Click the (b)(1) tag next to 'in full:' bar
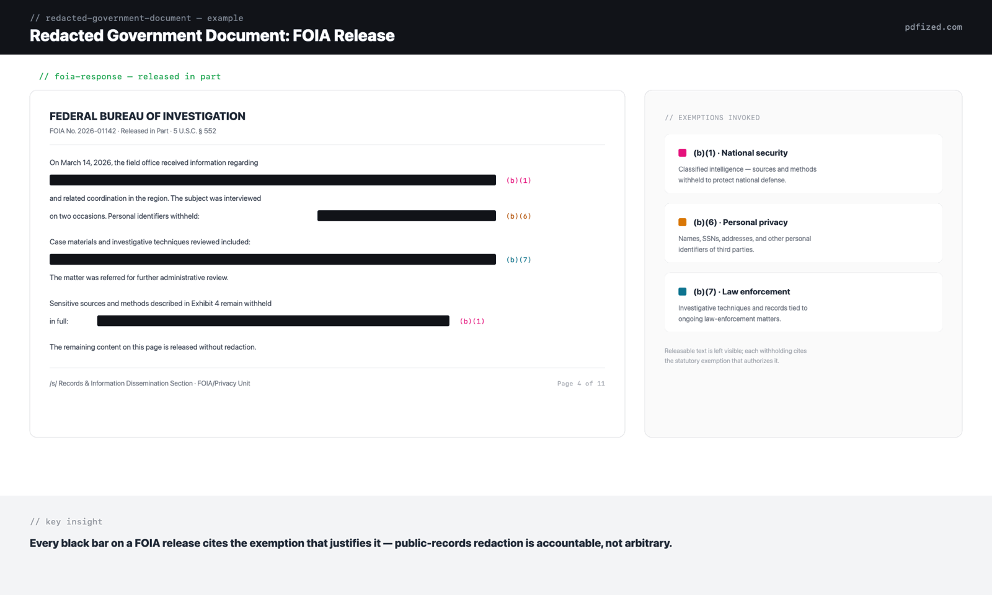This screenshot has width=992, height=595. click(472, 321)
